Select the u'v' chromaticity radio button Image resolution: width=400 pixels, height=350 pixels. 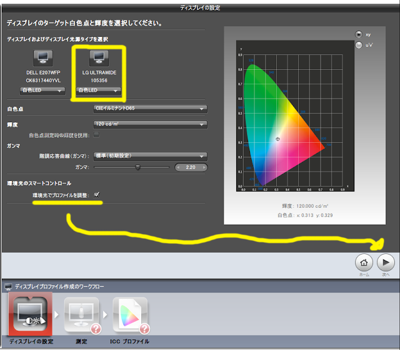click(359, 45)
